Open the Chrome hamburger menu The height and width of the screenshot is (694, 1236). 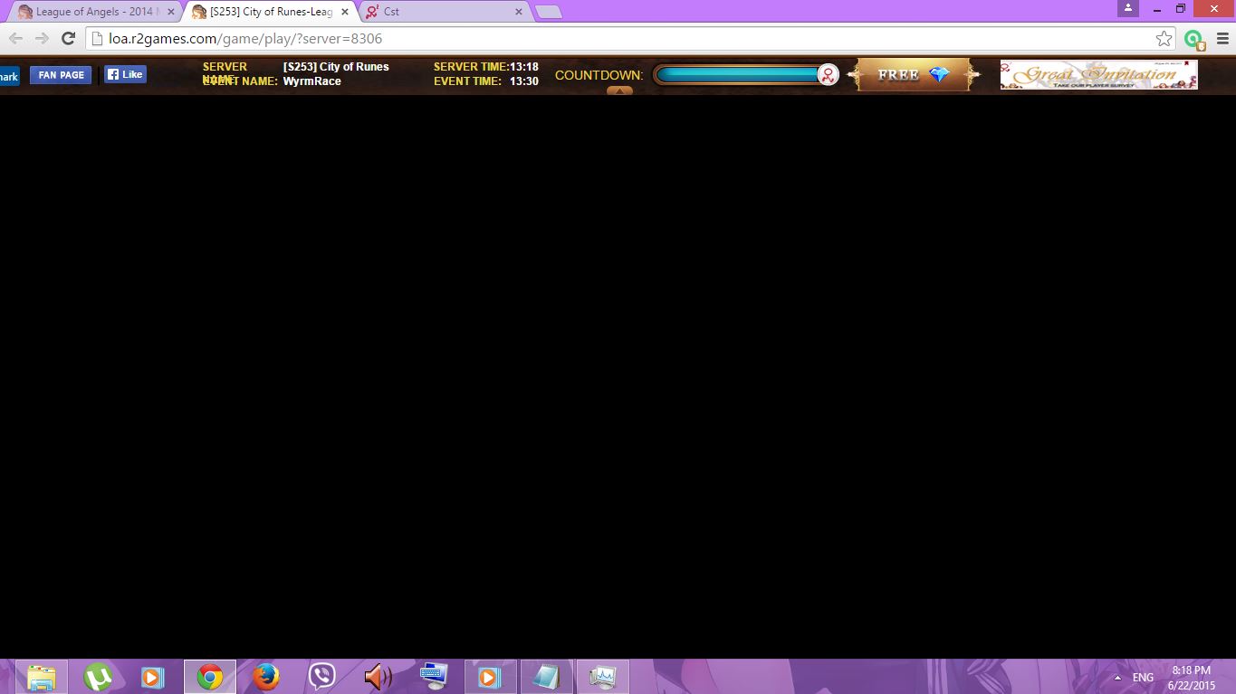pyautogui.click(x=1222, y=39)
